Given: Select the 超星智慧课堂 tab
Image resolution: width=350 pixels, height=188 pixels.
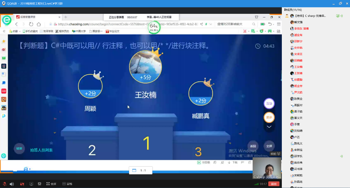Looking at the screenshot, I should coord(38,17).
